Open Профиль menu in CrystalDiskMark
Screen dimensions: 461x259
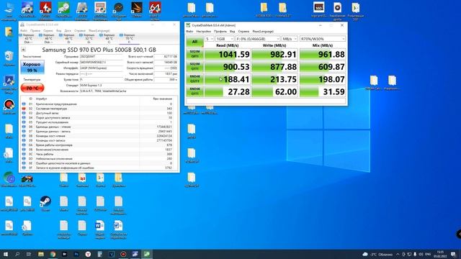[x=220, y=31]
